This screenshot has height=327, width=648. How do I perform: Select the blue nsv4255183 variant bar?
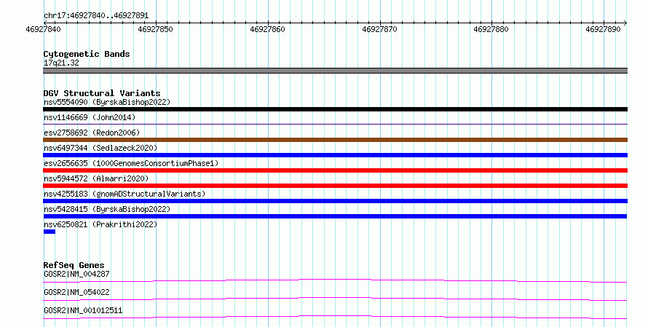pyautogui.click(x=335, y=201)
